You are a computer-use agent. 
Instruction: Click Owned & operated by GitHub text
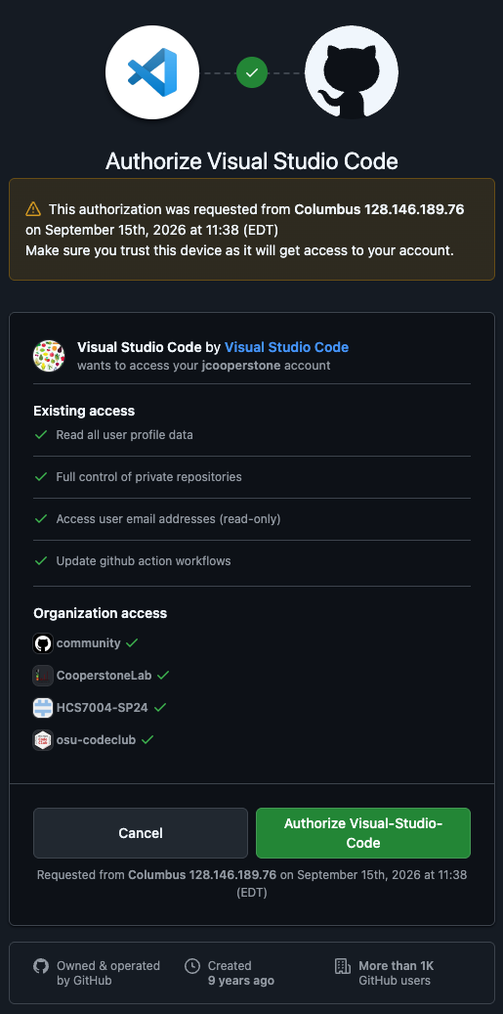coord(108,973)
